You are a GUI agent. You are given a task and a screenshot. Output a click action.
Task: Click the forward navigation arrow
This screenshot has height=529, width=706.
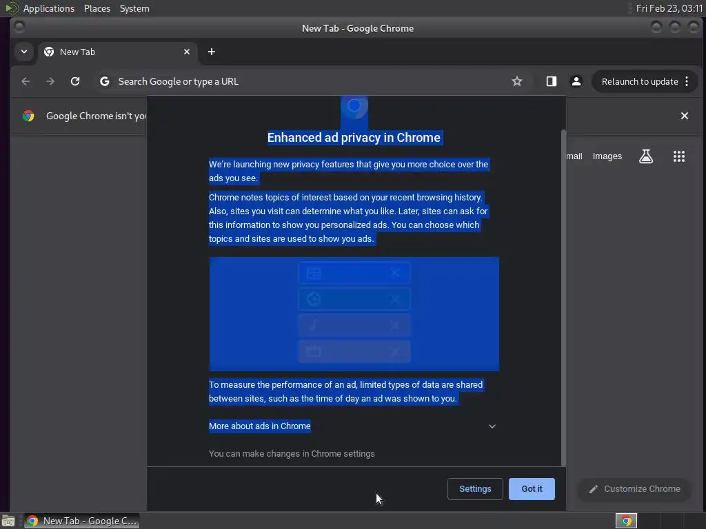coord(50,81)
